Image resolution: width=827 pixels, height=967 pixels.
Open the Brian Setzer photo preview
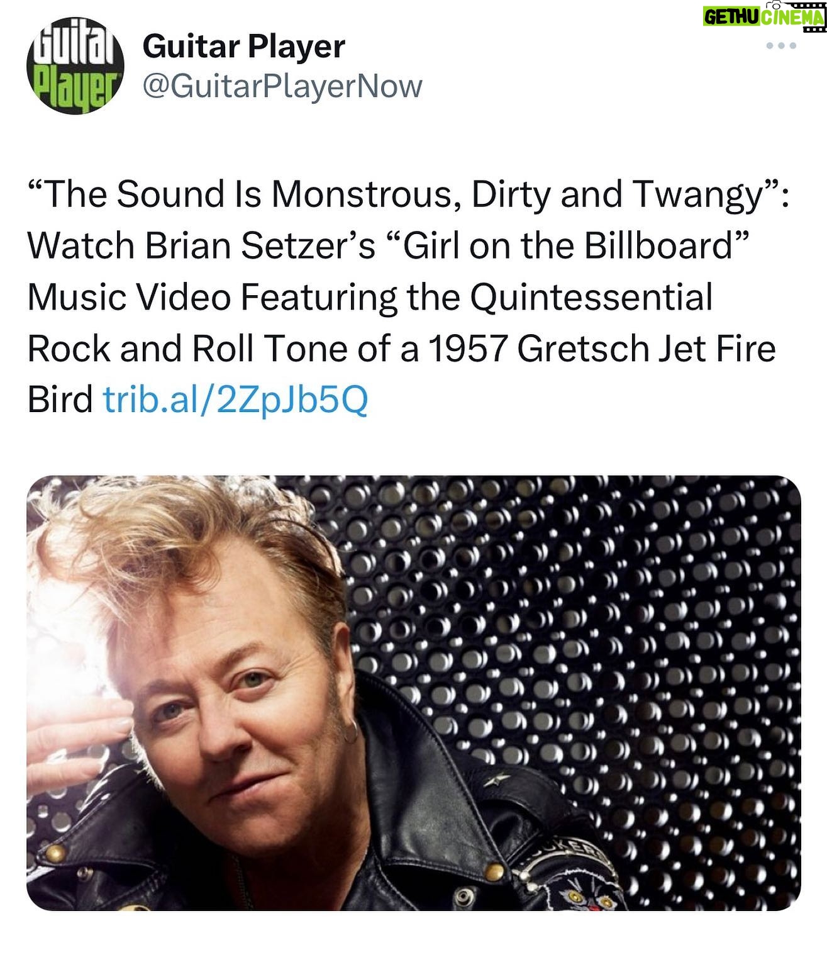click(x=414, y=693)
